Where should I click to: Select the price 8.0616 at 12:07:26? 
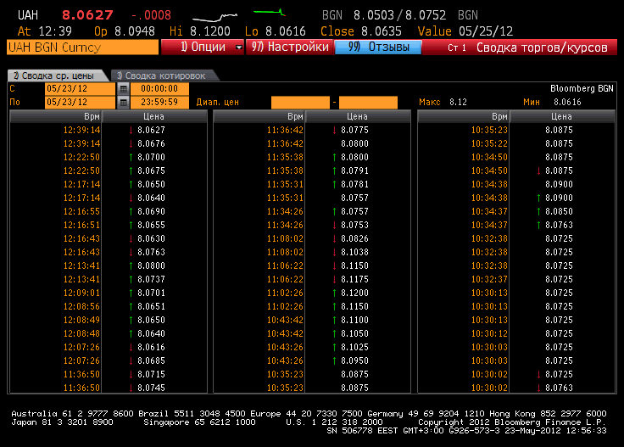(x=151, y=347)
